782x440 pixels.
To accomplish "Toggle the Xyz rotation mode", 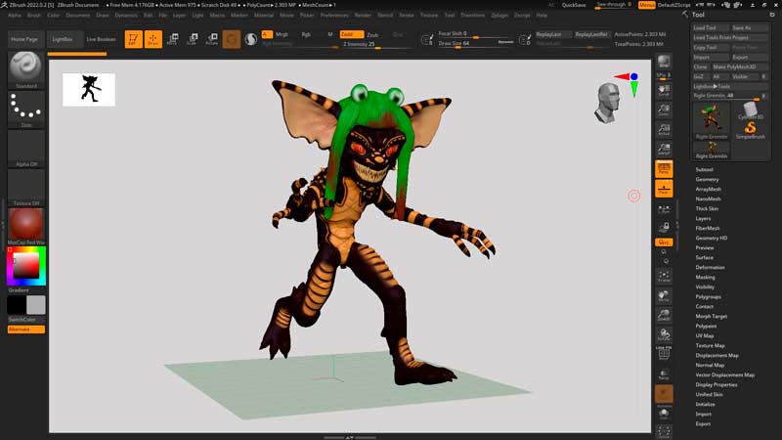I will tap(664, 242).
